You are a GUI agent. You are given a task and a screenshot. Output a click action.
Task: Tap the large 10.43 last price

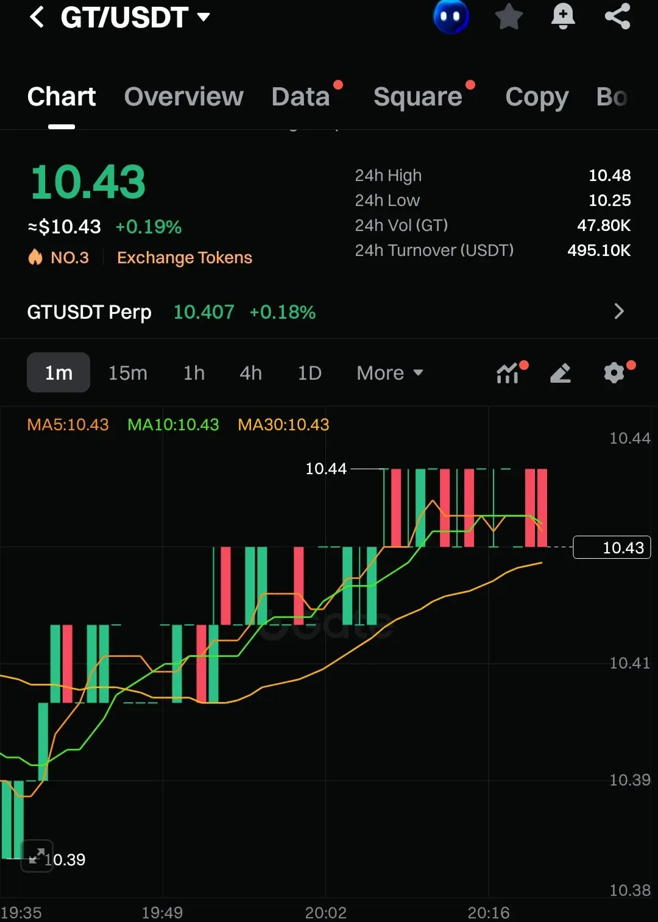click(x=88, y=182)
